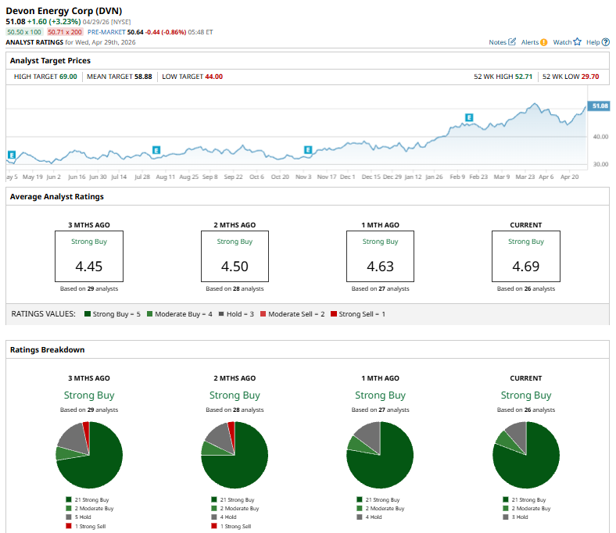The width and height of the screenshot is (616, 533).
Task: Click the earnings marker near November 3
Action: tap(308, 149)
